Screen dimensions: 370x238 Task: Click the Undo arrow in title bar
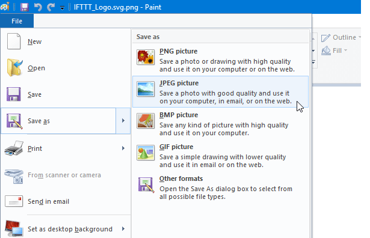point(38,7)
